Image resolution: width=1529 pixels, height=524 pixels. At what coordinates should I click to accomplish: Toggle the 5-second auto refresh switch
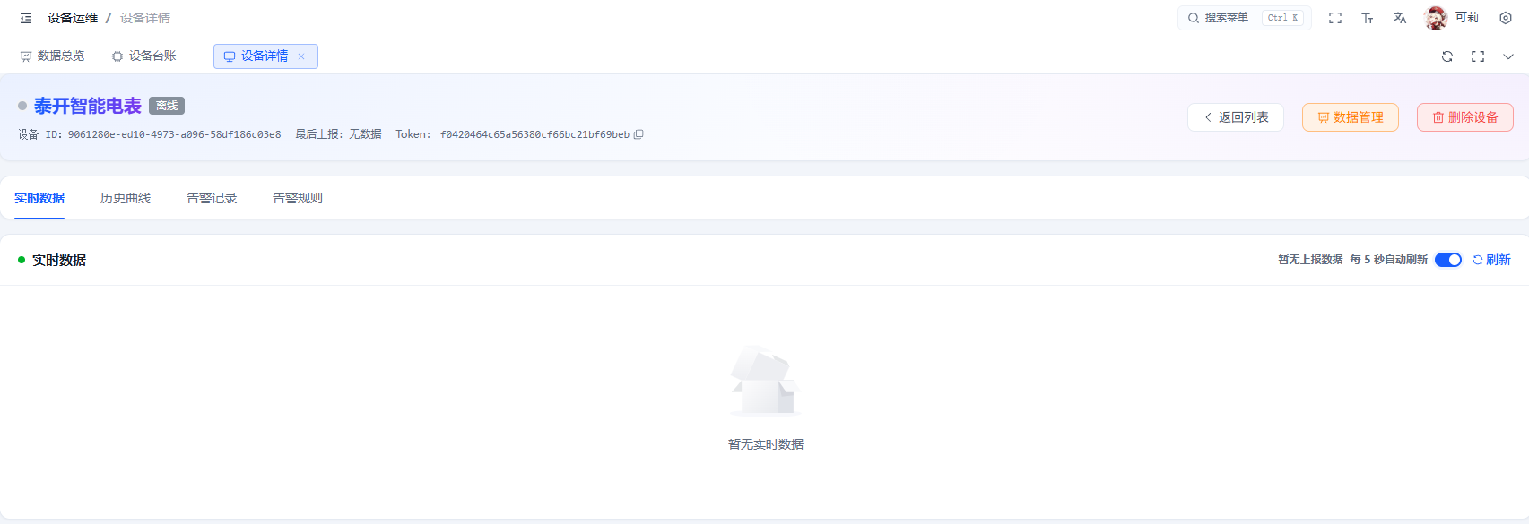click(x=1448, y=260)
